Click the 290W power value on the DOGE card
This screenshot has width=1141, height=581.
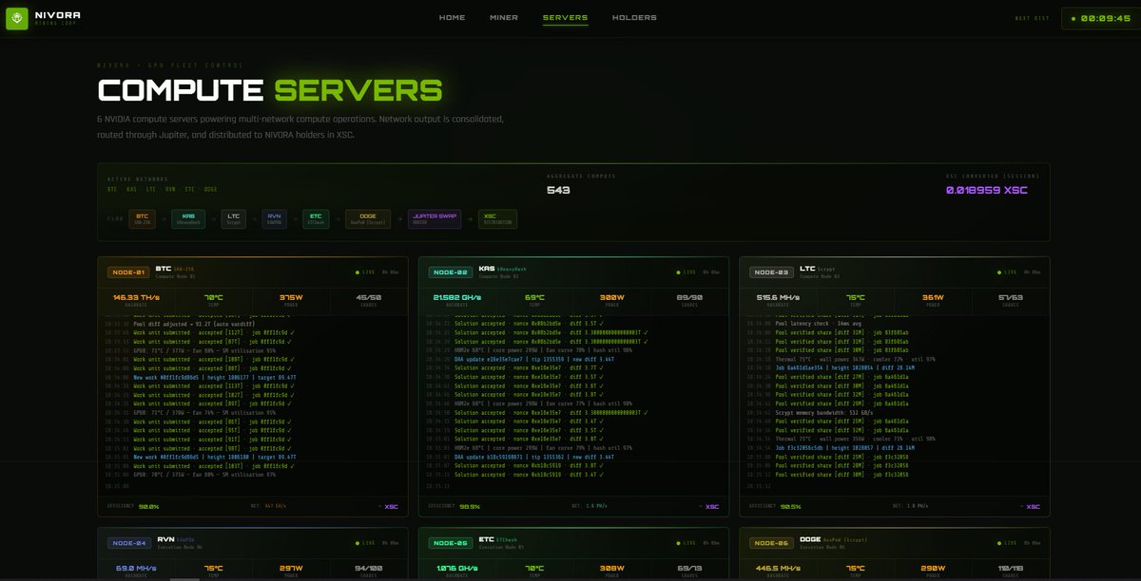click(x=933, y=568)
